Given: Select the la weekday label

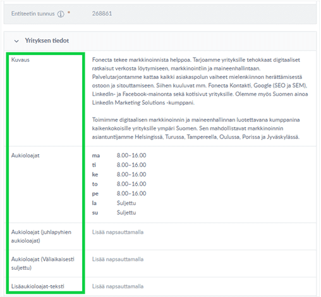Looking at the screenshot, I should tap(94, 203).
